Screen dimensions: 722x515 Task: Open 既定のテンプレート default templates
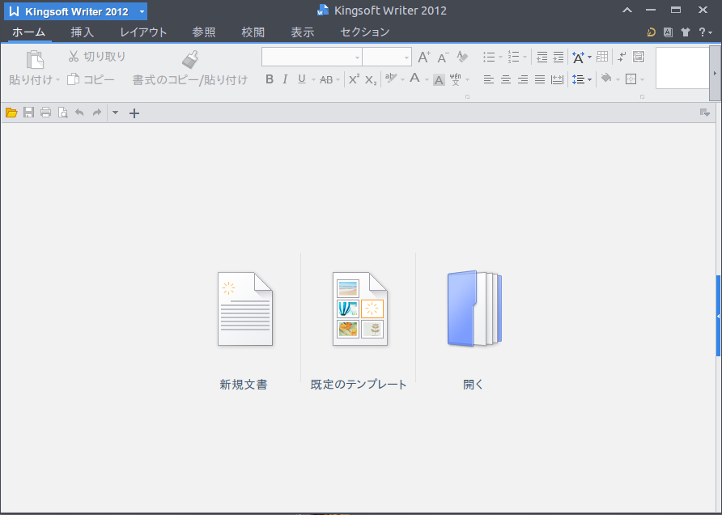coord(359,330)
